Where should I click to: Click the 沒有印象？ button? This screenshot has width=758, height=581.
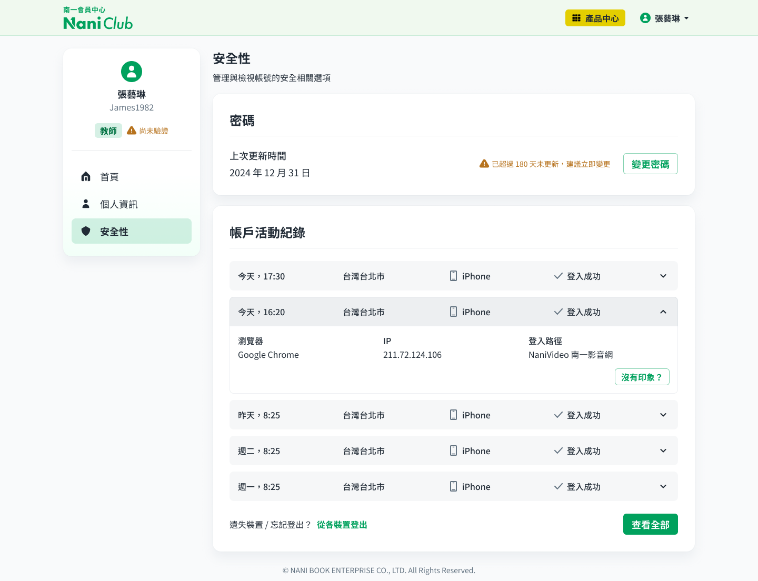tap(642, 377)
